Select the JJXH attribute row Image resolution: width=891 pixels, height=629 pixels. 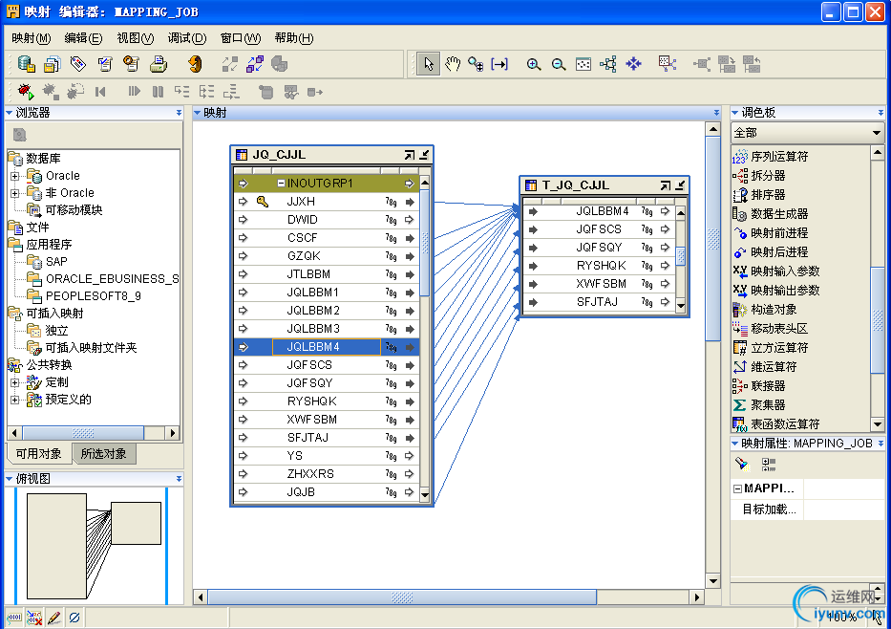coord(327,202)
